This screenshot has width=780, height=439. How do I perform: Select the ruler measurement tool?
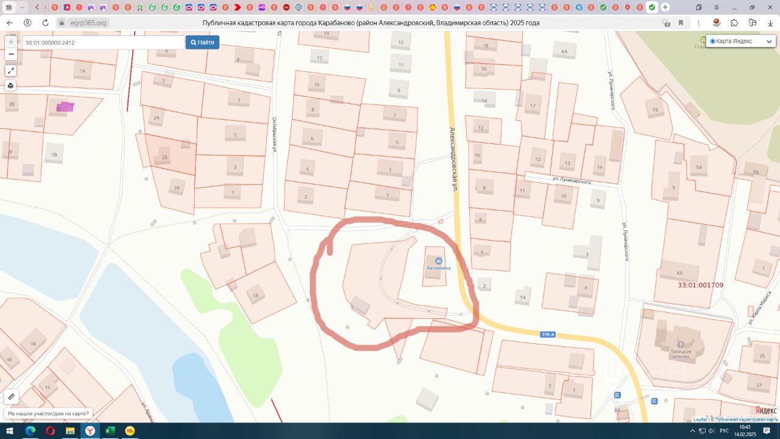tap(11, 397)
